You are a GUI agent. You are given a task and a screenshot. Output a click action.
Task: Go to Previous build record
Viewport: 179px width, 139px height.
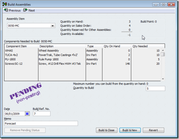pyautogui.click(x=12, y=10)
